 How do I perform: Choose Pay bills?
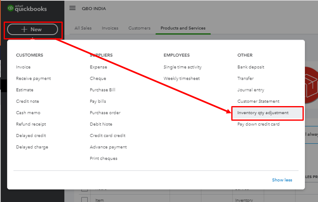(x=98, y=101)
